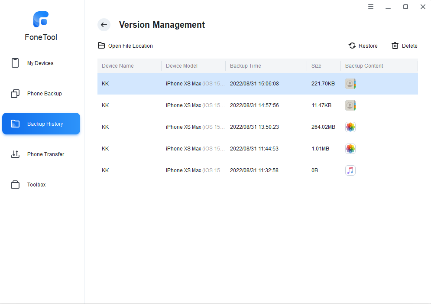Select backup time 2022/08/31 11:32:58
The height and width of the screenshot is (304, 431).
pyautogui.click(x=254, y=170)
